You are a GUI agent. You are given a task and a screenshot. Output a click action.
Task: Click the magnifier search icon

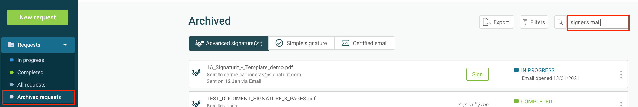pyautogui.click(x=560, y=22)
